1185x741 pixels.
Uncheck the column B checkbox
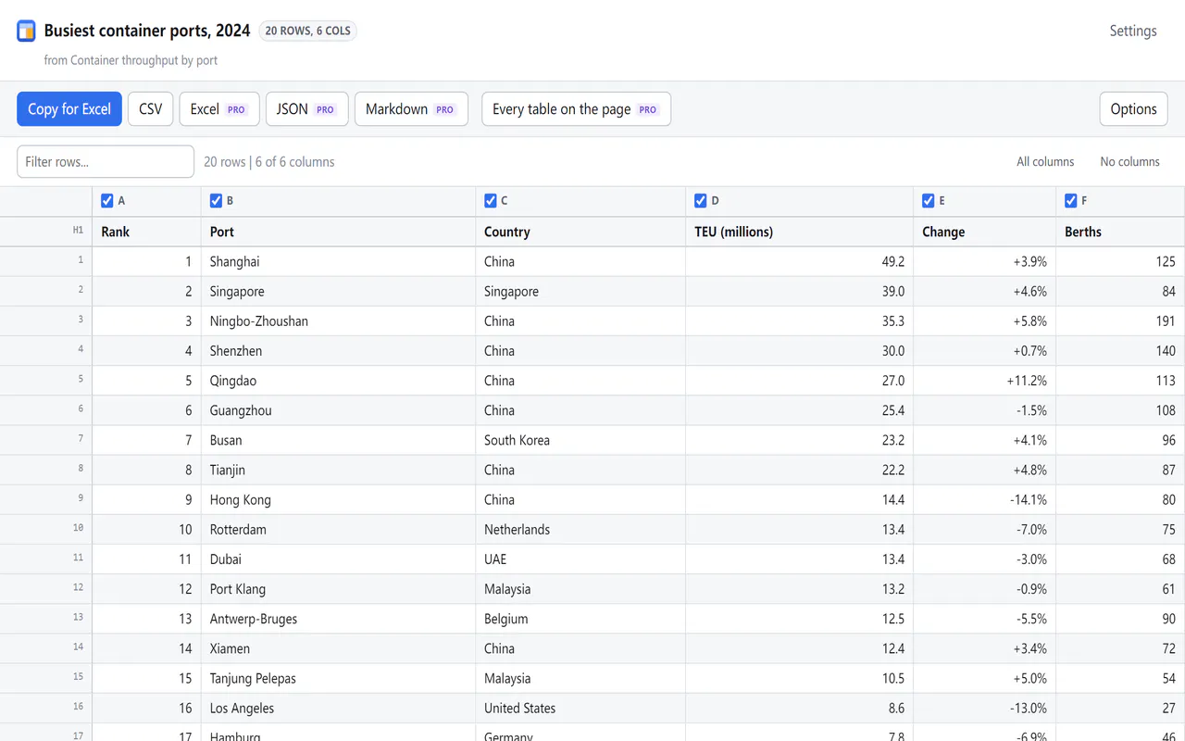coord(216,200)
